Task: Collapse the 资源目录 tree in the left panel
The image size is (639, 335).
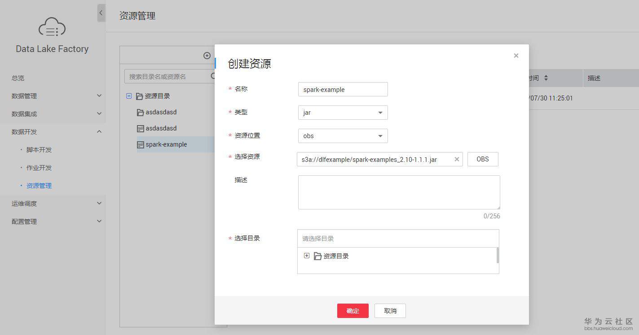Action: (x=129, y=96)
